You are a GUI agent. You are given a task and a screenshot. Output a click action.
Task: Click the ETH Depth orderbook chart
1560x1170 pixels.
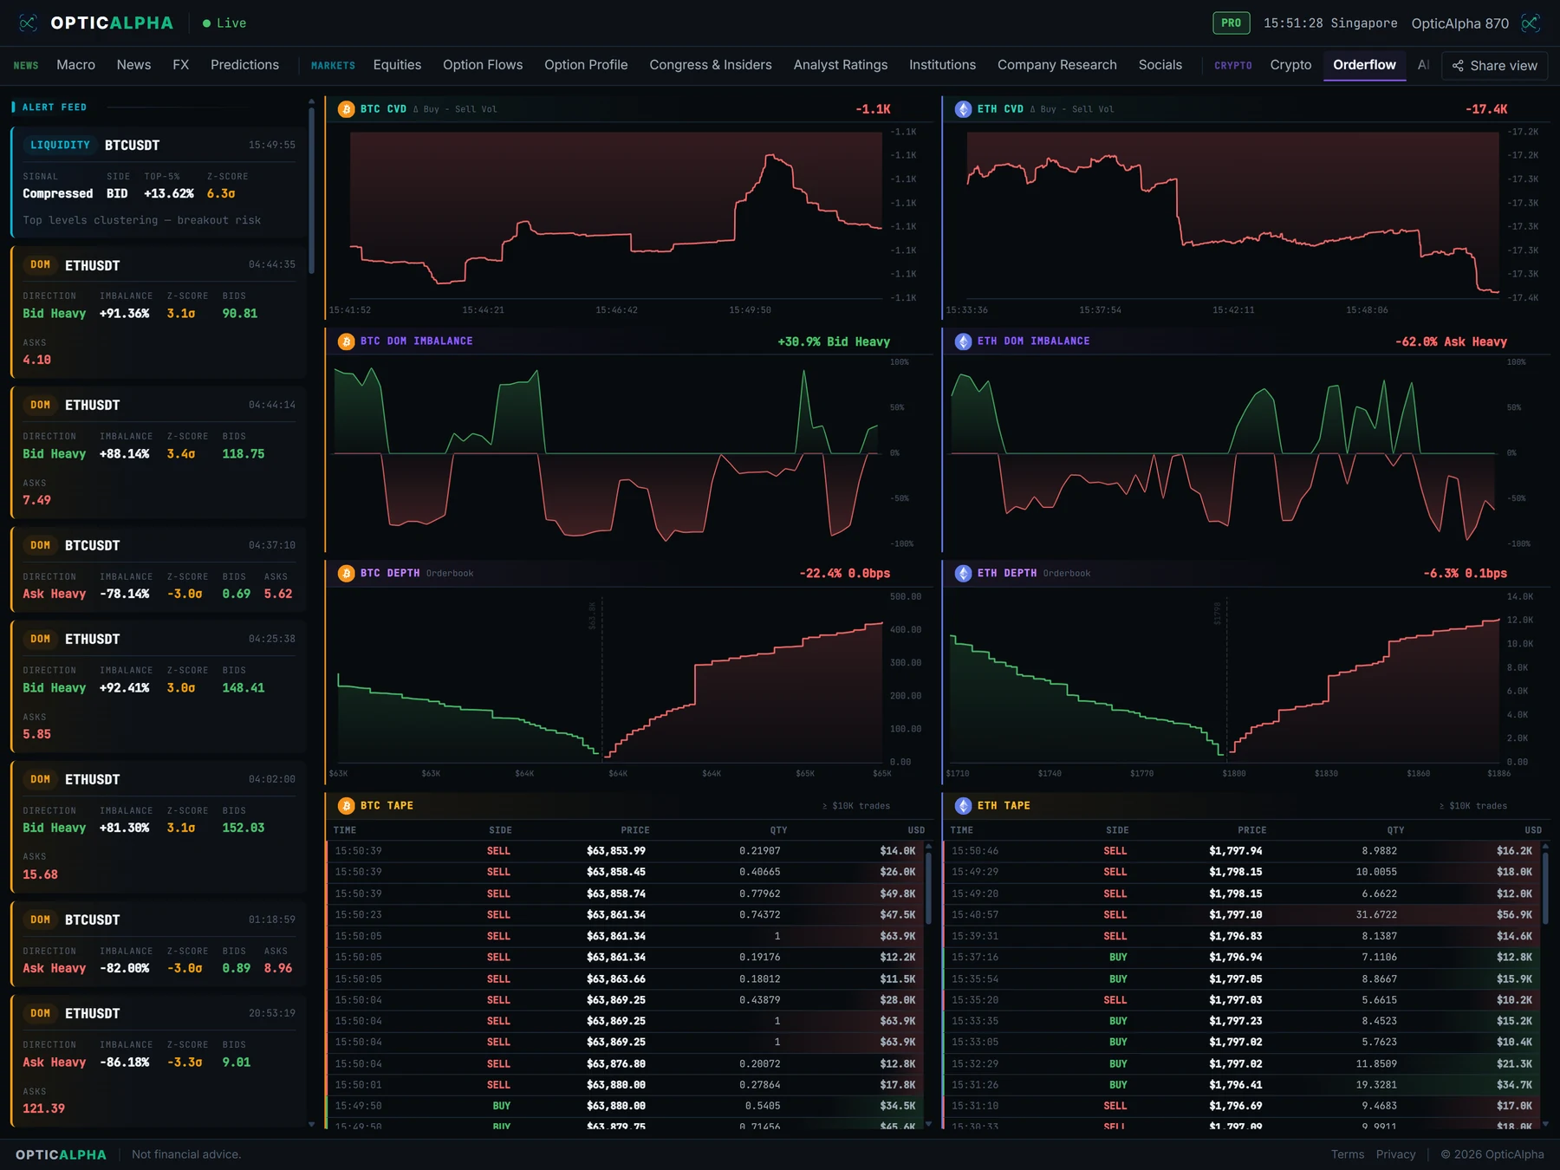point(1225,679)
